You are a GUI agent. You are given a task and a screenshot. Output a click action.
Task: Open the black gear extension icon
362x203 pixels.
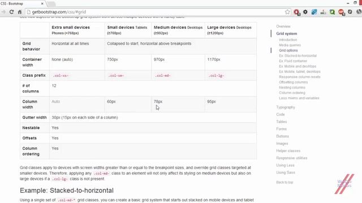(x=305, y=12)
